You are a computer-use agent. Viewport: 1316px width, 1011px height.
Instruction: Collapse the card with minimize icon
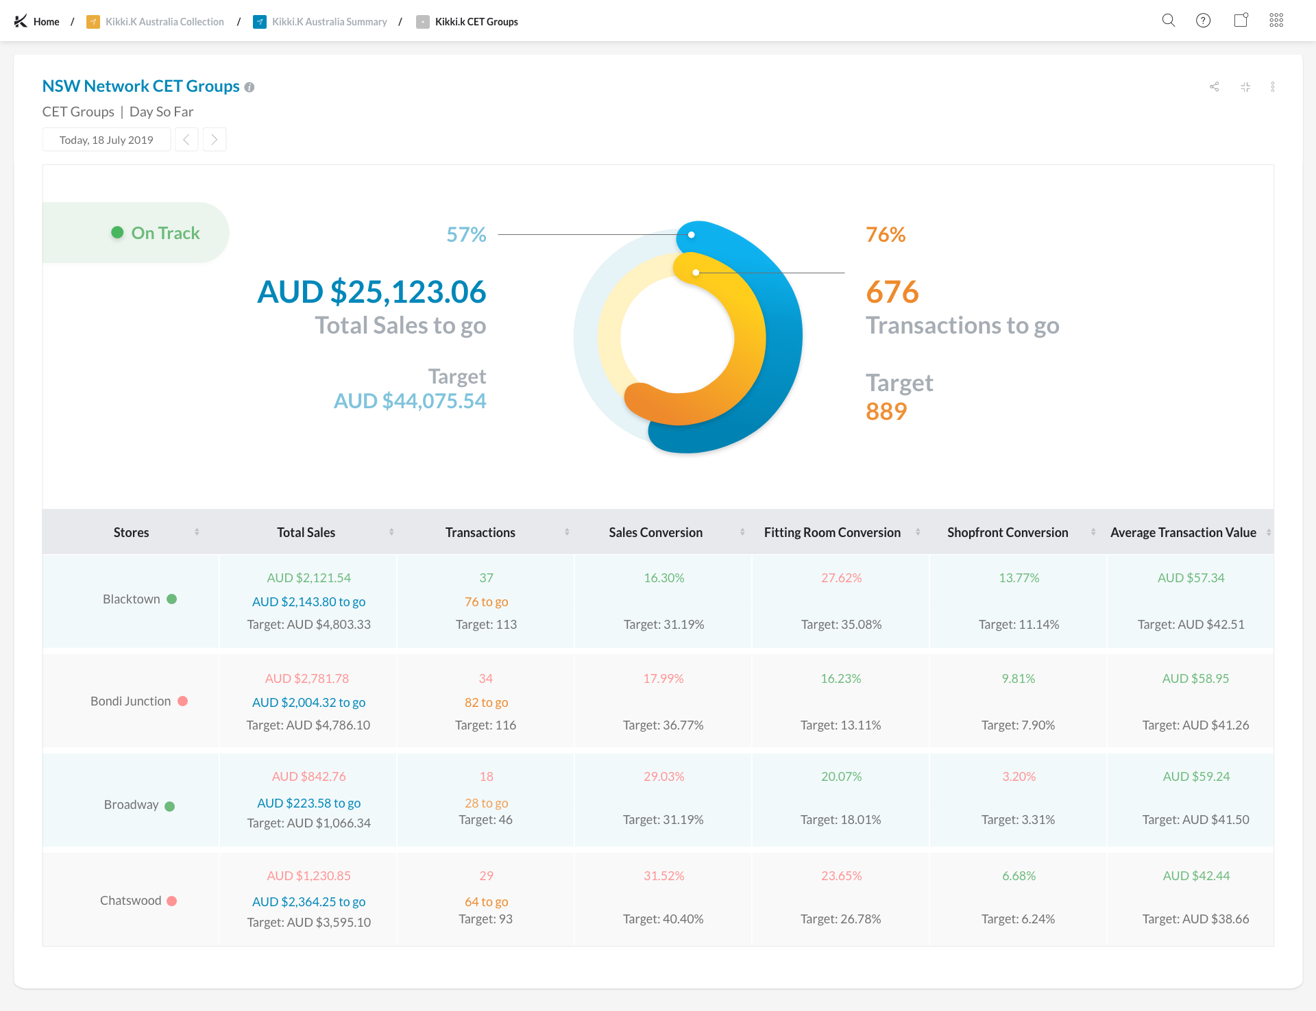(x=1245, y=87)
